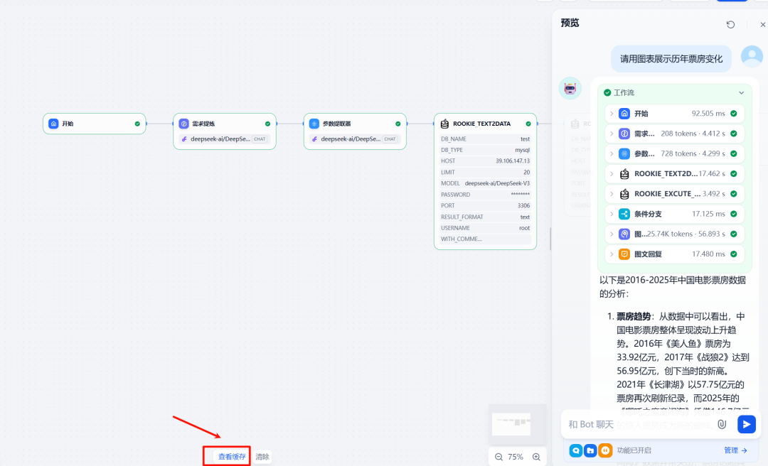Click the 功能已开启 status text
The width and height of the screenshot is (768, 466).
click(634, 450)
